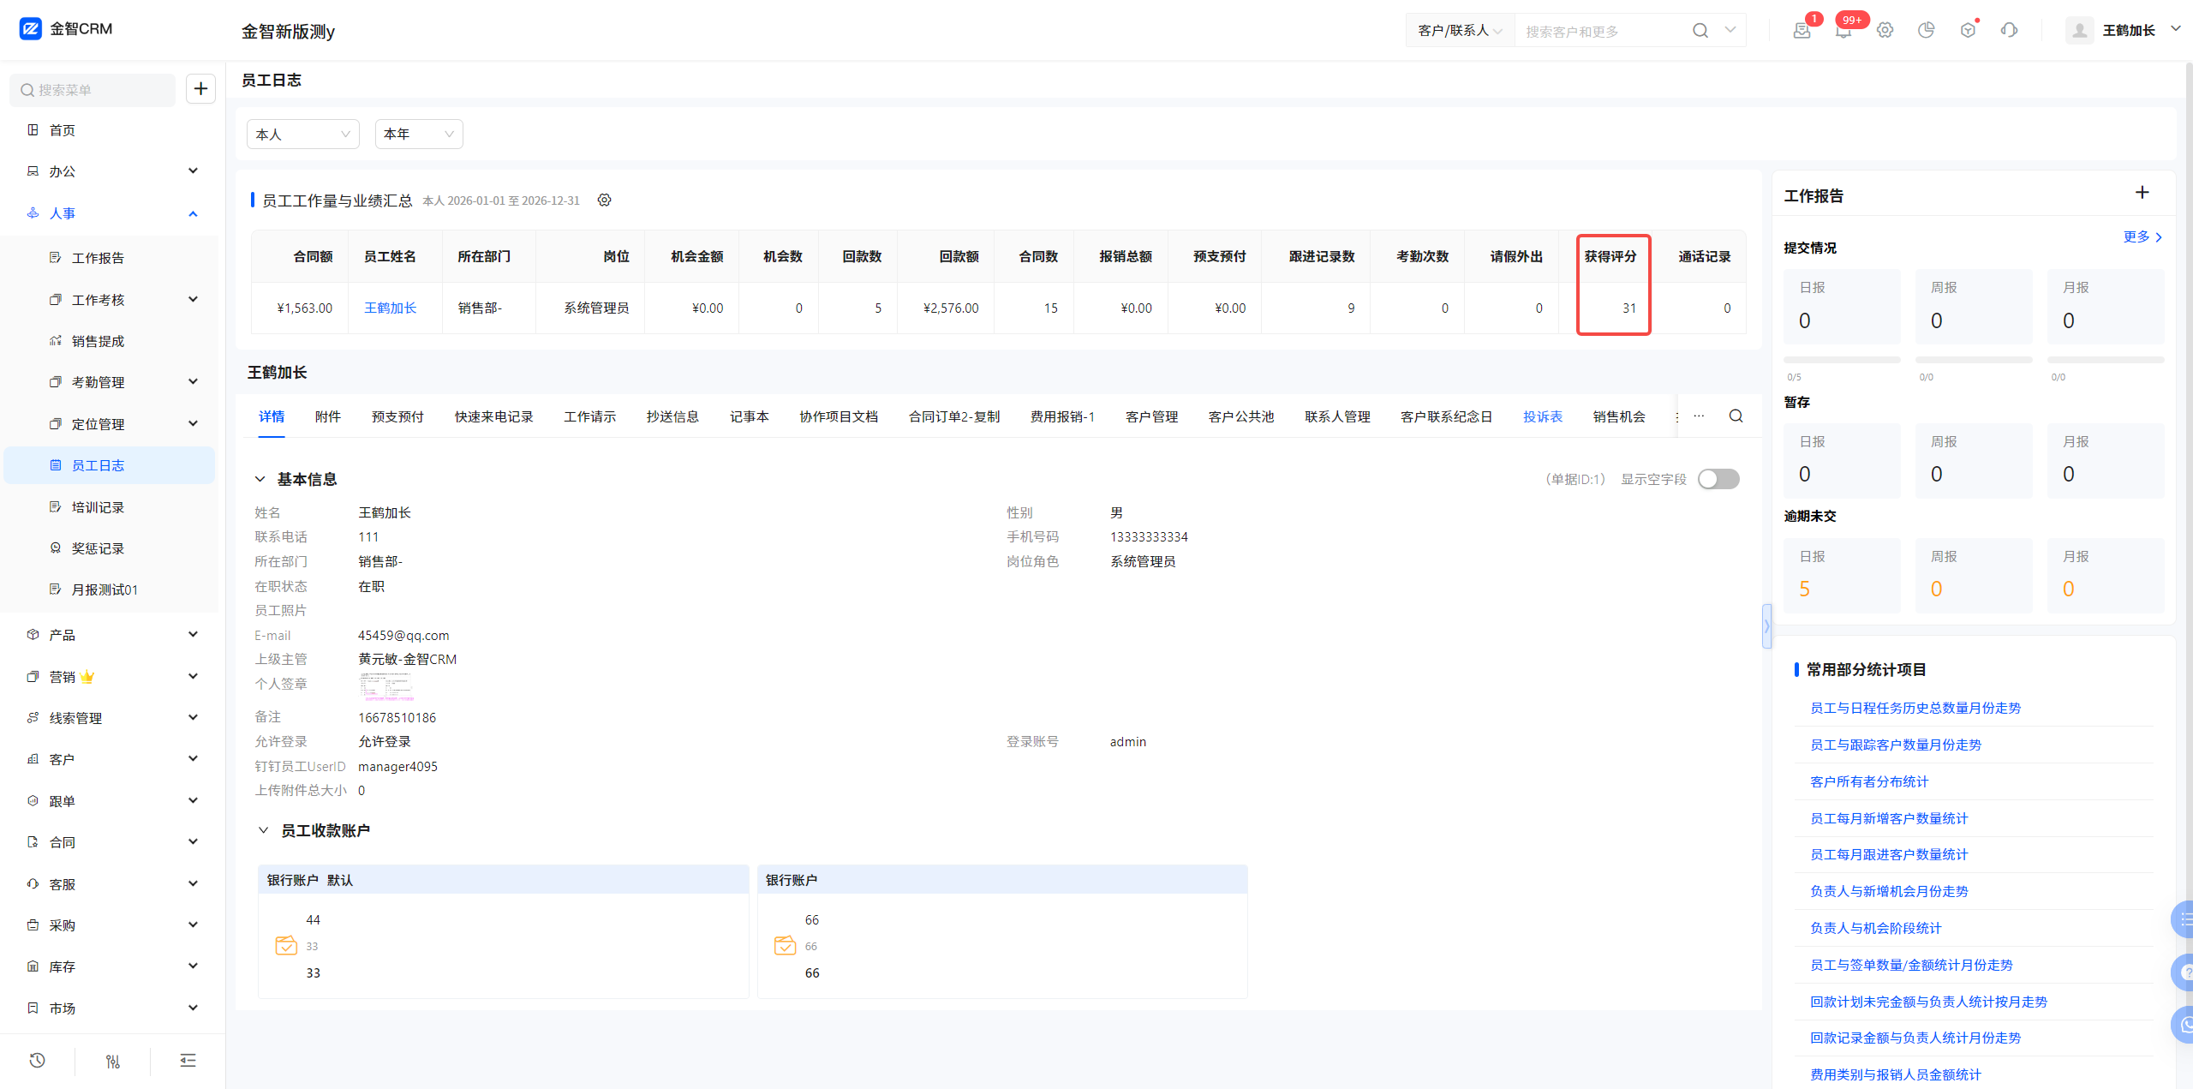Open the history clock icon at sidebar bottom
2193x1089 pixels.
(x=37, y=1061)
